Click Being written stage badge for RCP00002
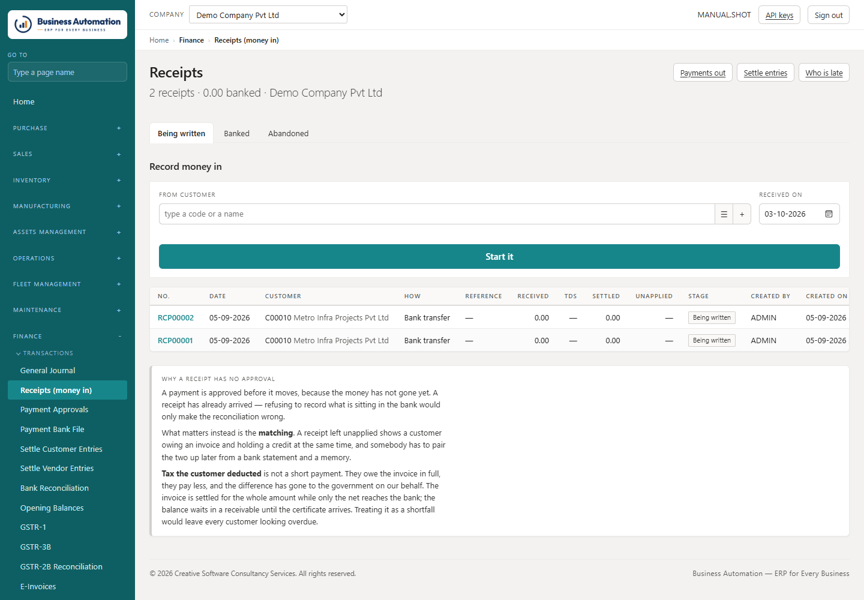The width and height of the screenshot is (864, 600). point(712,318)
